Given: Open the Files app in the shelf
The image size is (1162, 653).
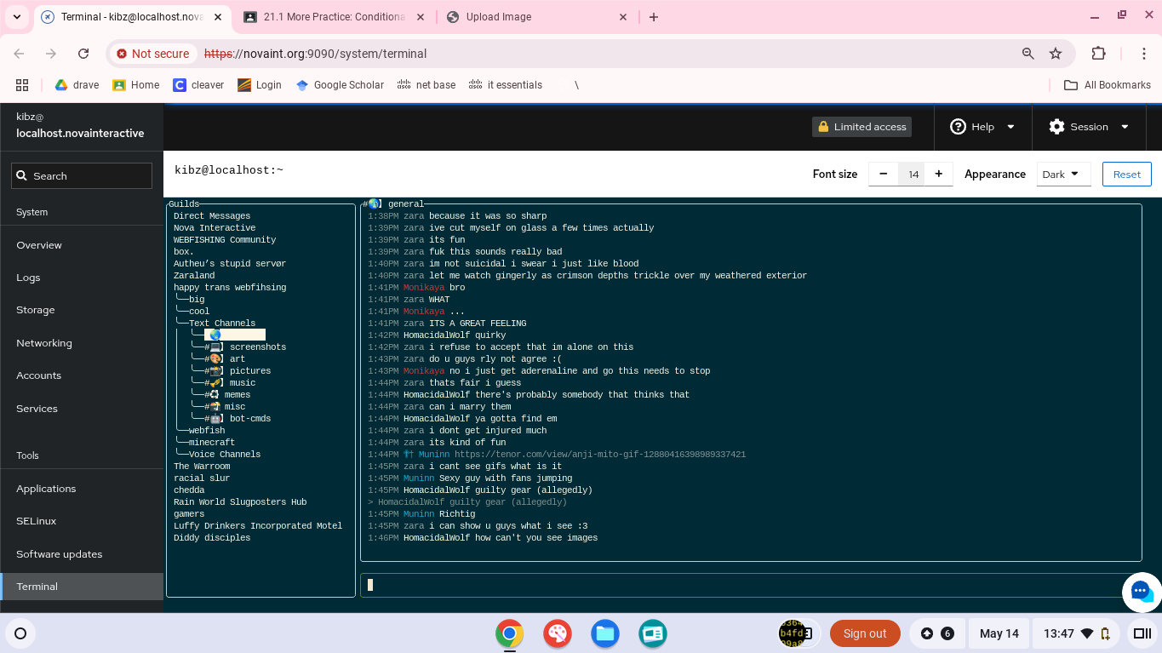Looking at the screenshot, I should tap(605, 633).
